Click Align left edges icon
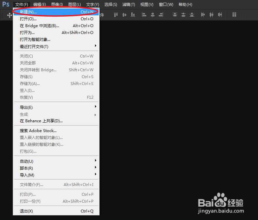The image size is (258, 220). tap(144, 15)
